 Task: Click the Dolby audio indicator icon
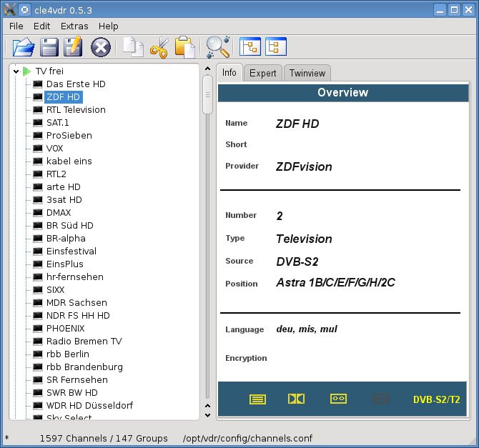[296, 399]
